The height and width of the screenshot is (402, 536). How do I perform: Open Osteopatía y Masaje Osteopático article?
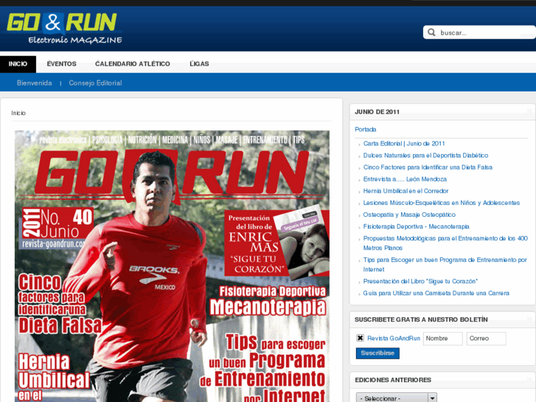[x=409, y=215]
